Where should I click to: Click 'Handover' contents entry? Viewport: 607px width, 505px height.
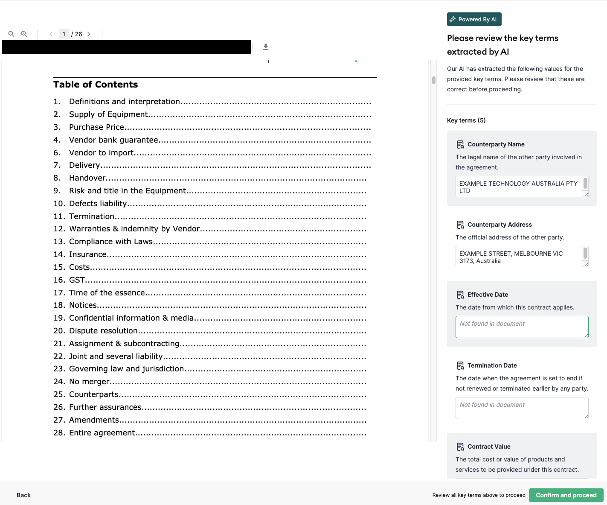[210, 178]
